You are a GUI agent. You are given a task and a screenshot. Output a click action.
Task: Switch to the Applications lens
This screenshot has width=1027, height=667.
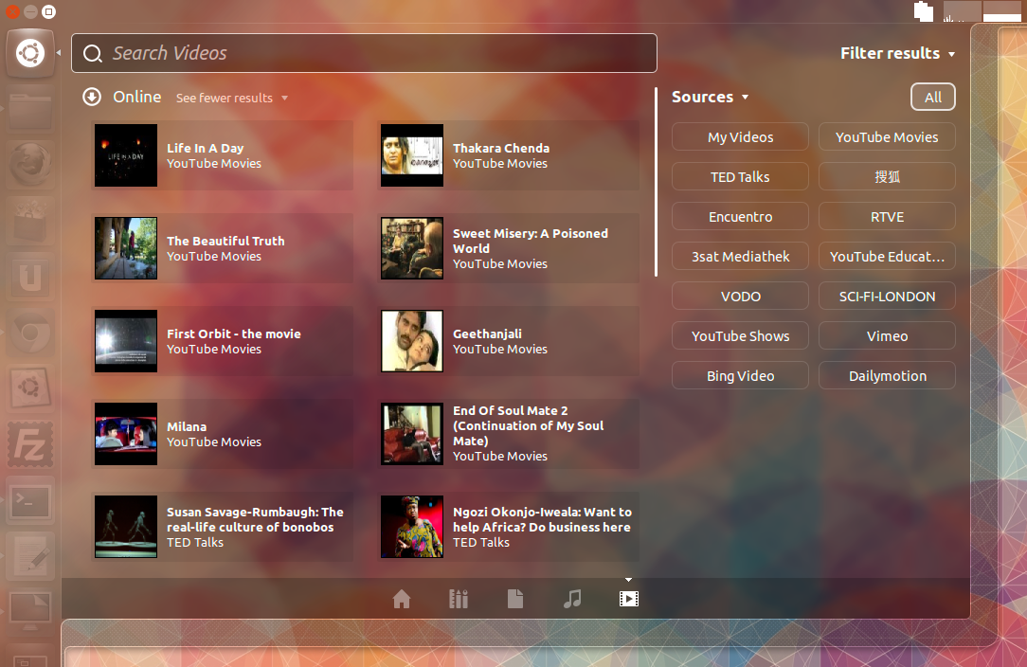[x=459, y=599]
